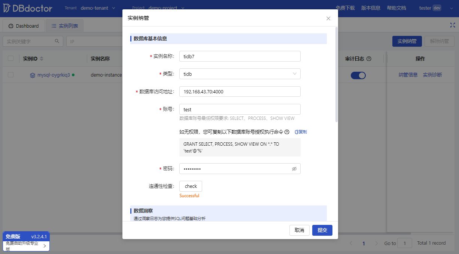Viewport: 459px width, 254px height.
Task: Click the Go to page number field
Action: [x=405, y=243]
